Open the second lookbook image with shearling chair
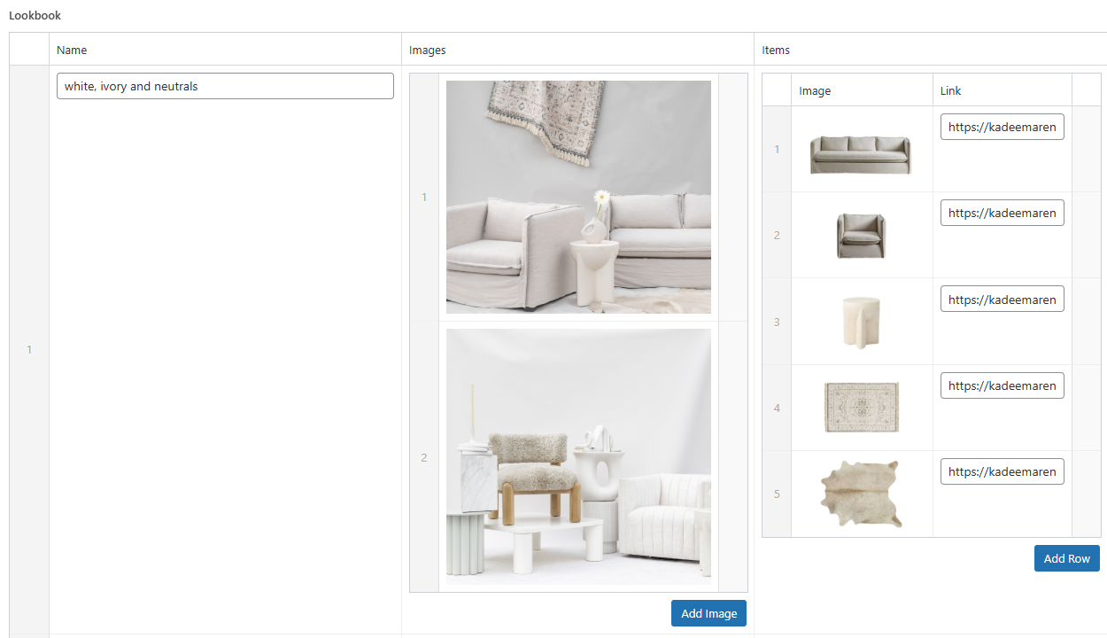The image size is (1107, 638). click(578, 456)
